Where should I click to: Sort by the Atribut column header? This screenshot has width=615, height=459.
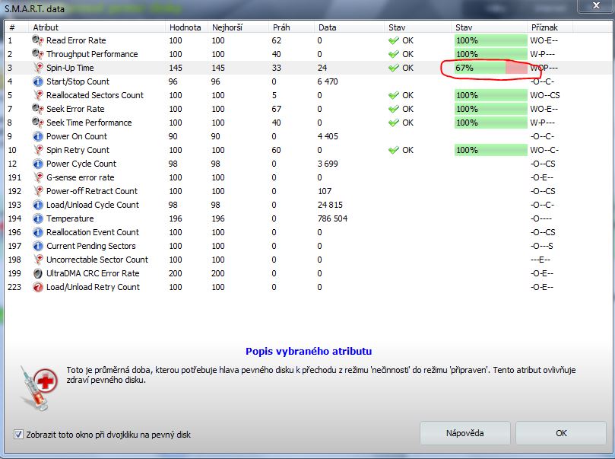pyautogui.click(x=46, y=27)
